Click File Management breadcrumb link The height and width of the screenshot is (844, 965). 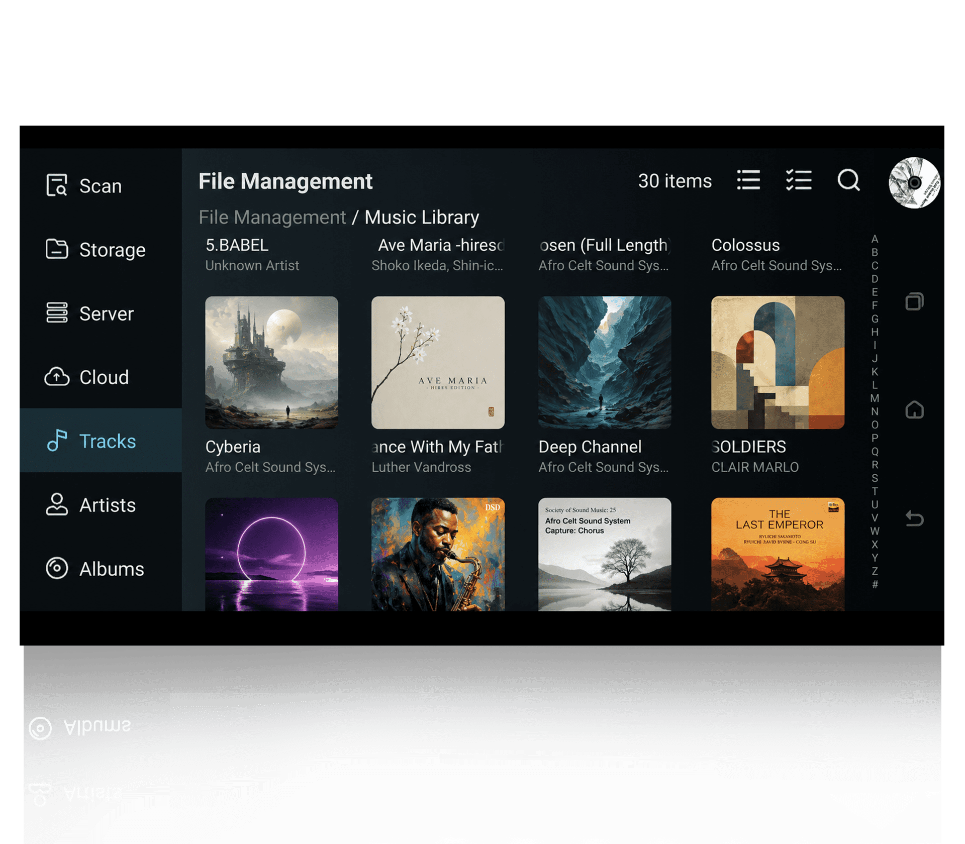tap(272, 217)
